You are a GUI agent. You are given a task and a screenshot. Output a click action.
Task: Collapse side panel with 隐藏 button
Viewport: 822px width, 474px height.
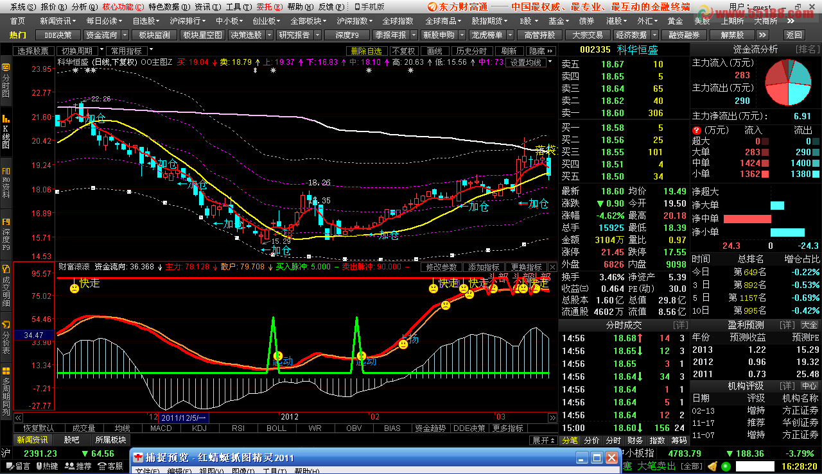click(x=541, y=51)
